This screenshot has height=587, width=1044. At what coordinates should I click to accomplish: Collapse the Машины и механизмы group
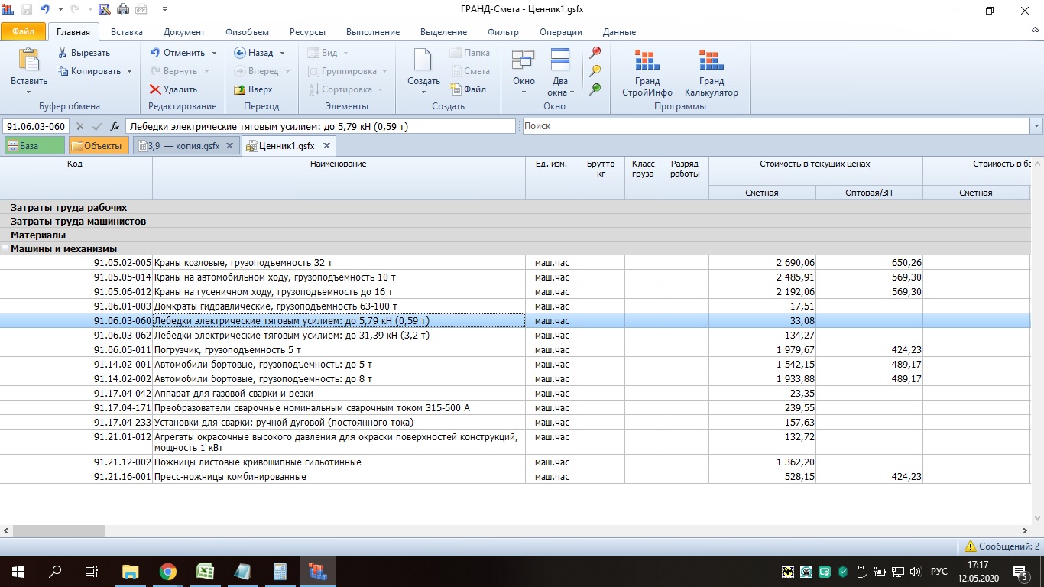[5, 249]
